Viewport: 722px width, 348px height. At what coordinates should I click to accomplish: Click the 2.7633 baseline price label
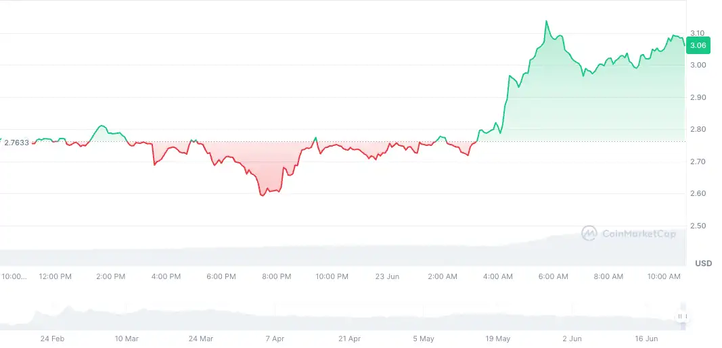[x=16, y=143]
